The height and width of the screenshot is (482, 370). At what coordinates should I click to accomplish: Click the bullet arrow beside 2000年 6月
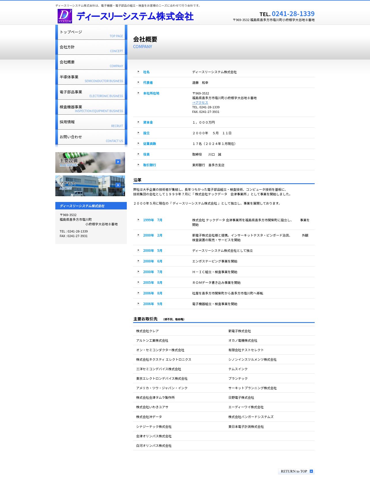tap(138, 261)
